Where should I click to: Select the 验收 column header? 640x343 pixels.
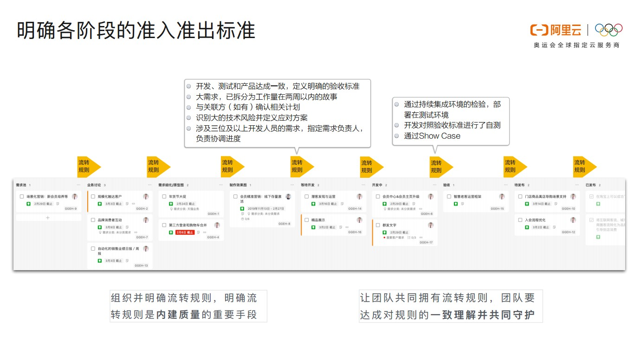pos(448,185)
